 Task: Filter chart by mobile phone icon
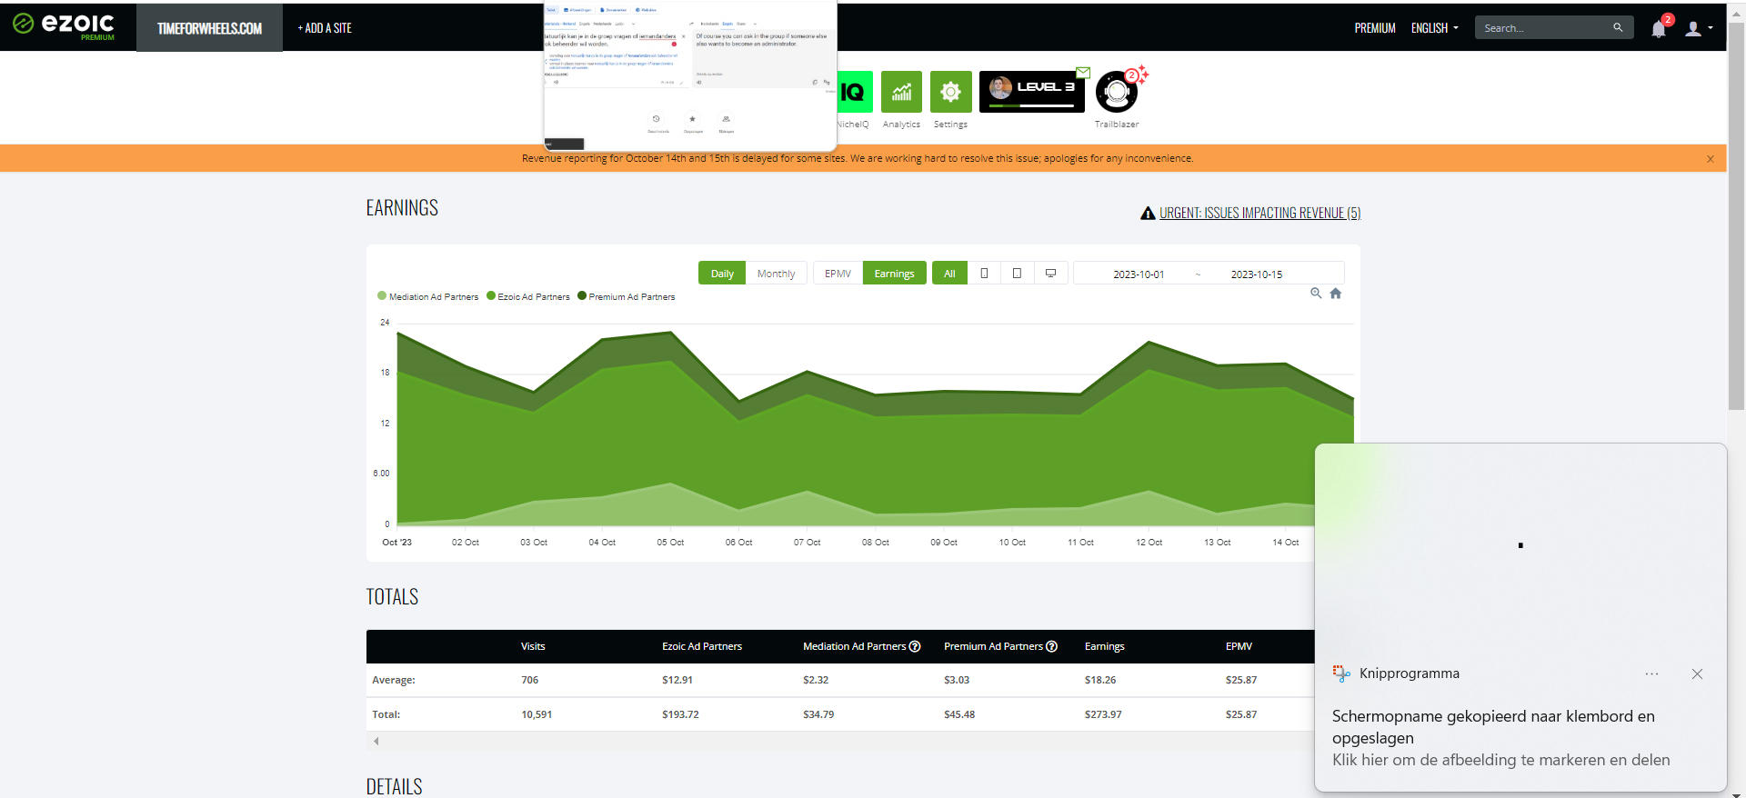coord(984,273)
